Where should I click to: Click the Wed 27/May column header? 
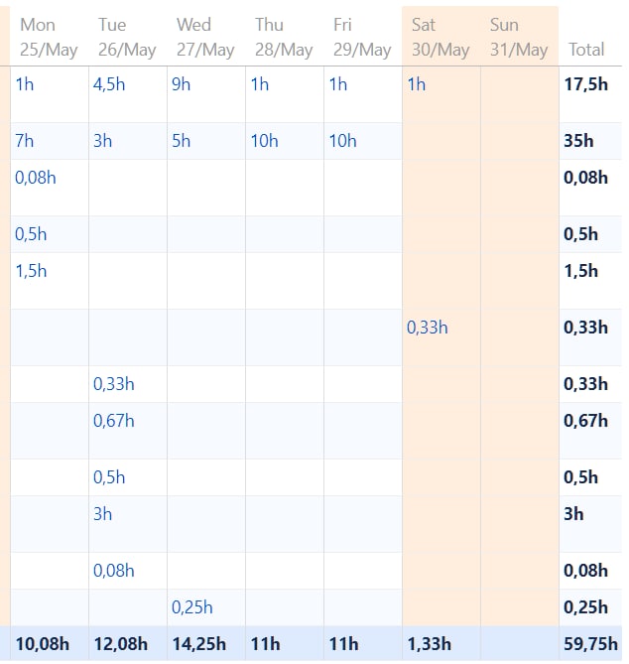pyautogui.click(x=205, y=37)
